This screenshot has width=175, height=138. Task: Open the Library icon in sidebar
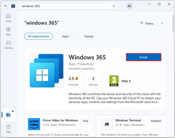[8, 115]
